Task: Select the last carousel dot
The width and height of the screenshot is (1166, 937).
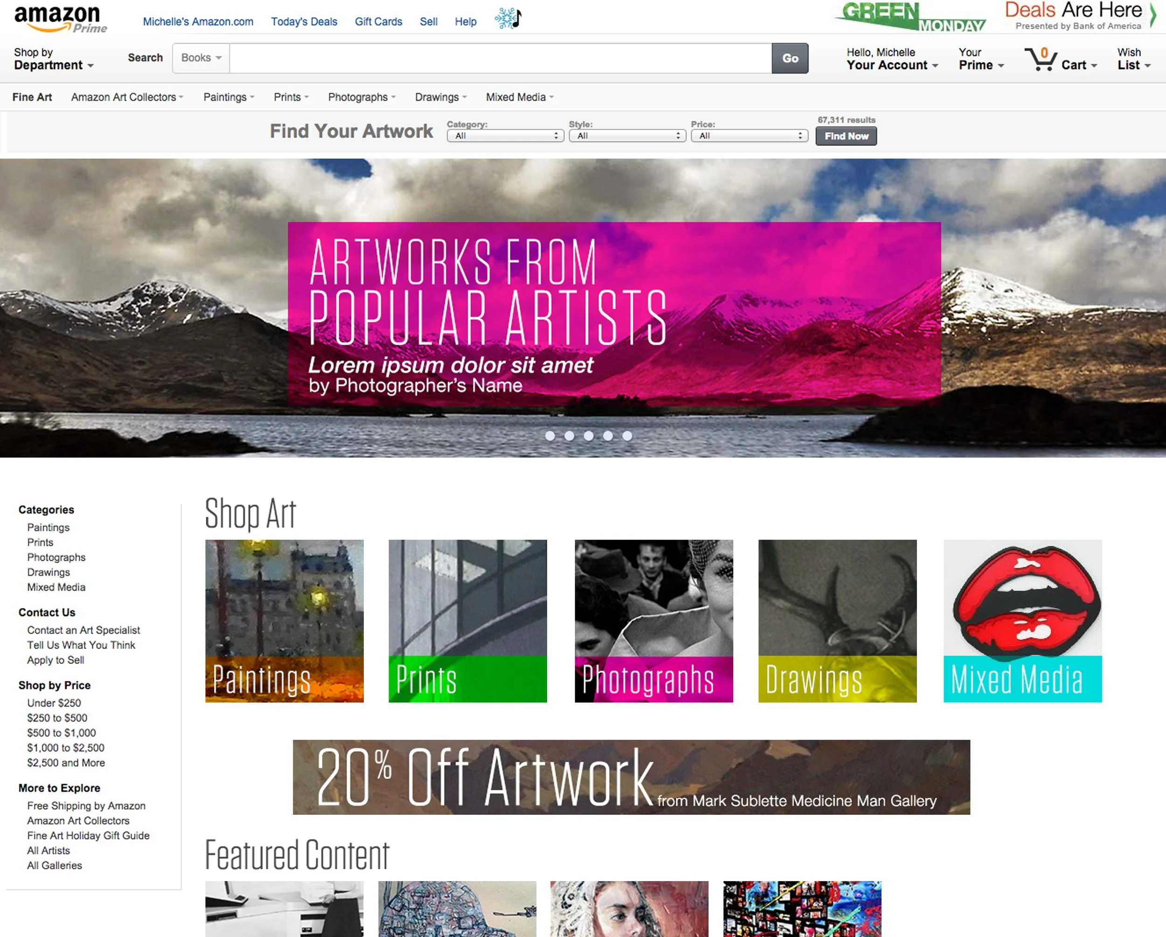Action: coord(627,436)
